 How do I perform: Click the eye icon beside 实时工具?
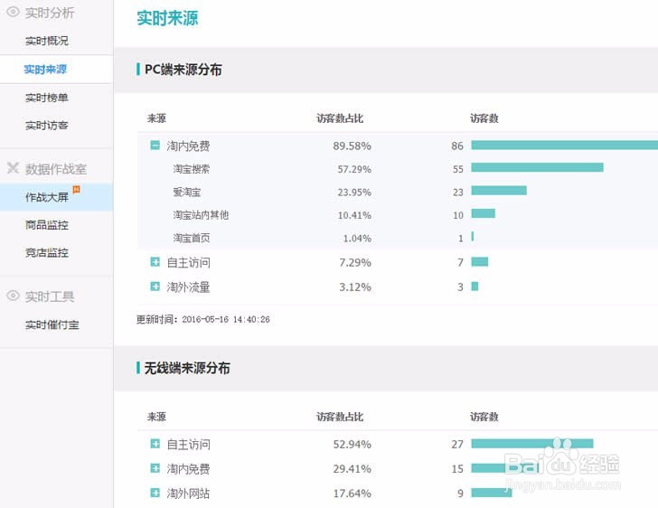pyautogui.click(x=13, y=296)
